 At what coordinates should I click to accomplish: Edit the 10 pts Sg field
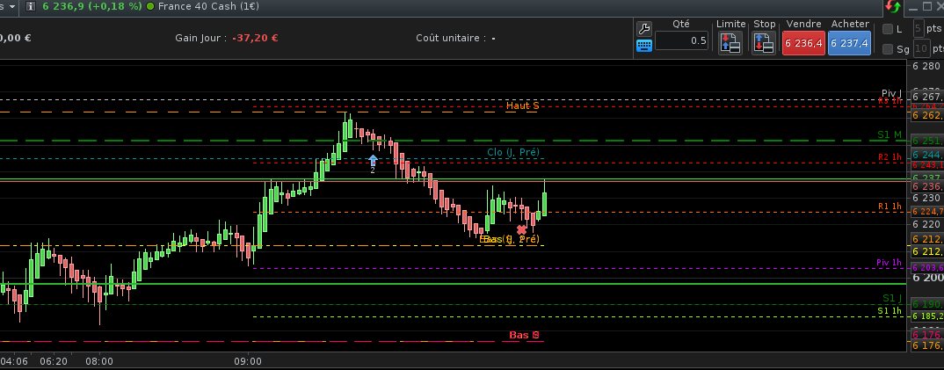[920, 48]
